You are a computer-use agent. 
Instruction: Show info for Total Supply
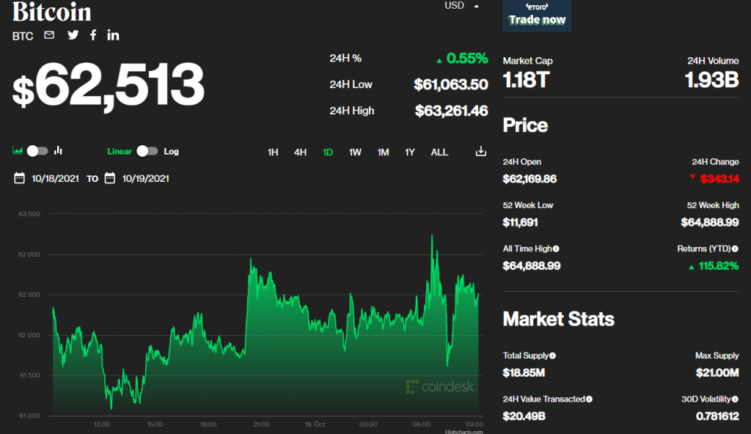click(x=553, y=356)
